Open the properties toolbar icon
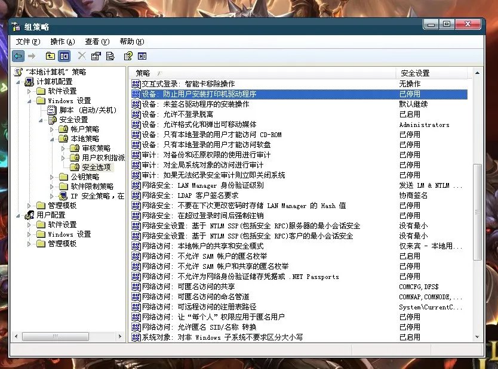 97,55
